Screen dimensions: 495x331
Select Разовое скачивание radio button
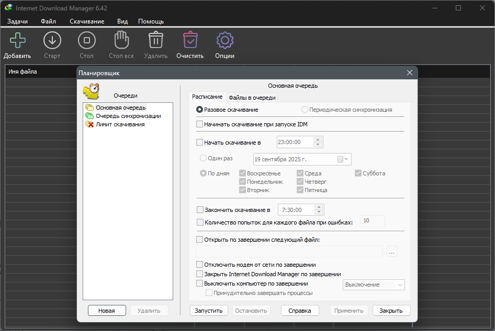click(x=199, y=110)
